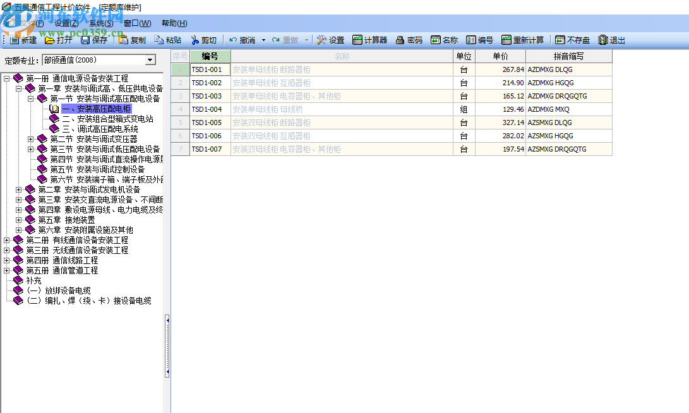Screen dimensions: 689x413
Task: Click the 名称 column header
Action: pos(342,56)
